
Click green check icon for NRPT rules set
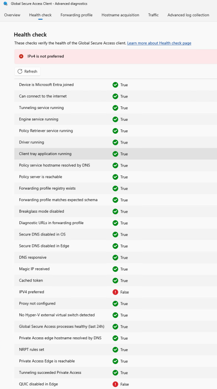115,349
